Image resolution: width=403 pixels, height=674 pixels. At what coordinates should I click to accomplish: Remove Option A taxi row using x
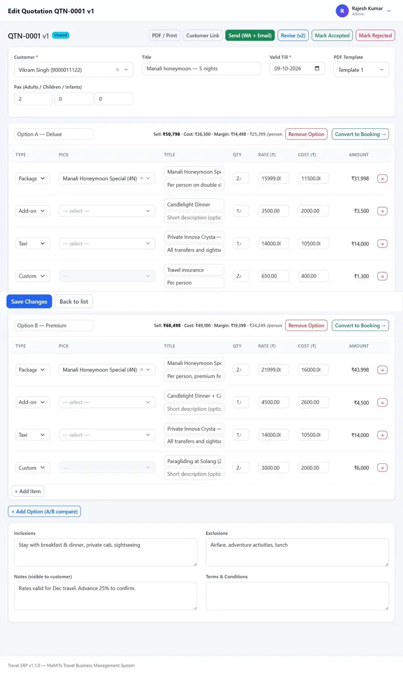click(x=382, y=244)
